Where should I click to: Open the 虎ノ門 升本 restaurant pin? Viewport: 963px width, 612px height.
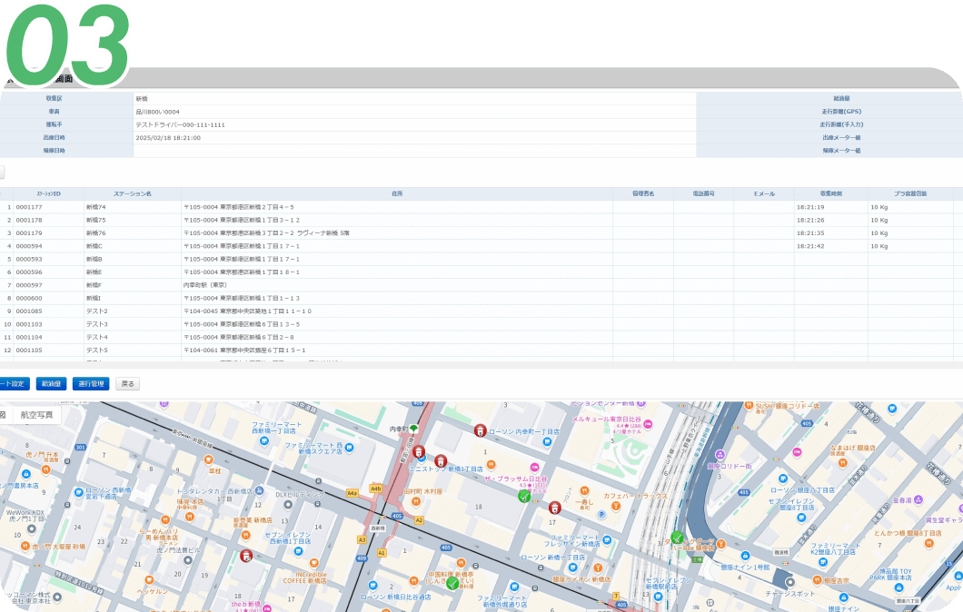click(x=45, y=469)
